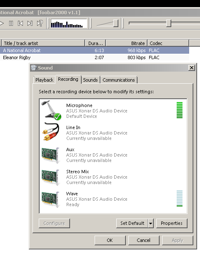This screenshot has width=200, height=254.
Task: Open the Communications tab
Action: pos(119,80)
